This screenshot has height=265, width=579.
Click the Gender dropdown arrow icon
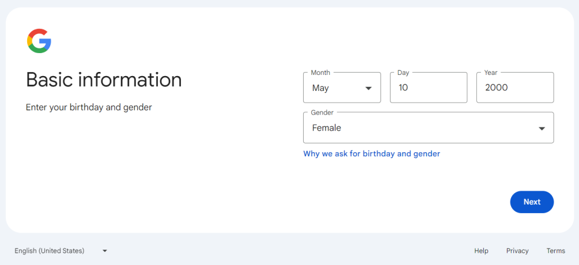click(542, 129)
